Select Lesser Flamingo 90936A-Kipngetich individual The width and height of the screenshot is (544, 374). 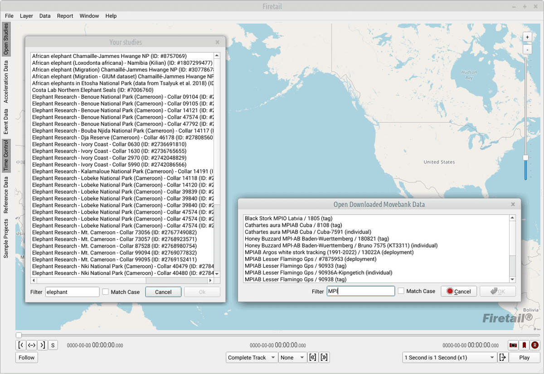tap(376, 273)
